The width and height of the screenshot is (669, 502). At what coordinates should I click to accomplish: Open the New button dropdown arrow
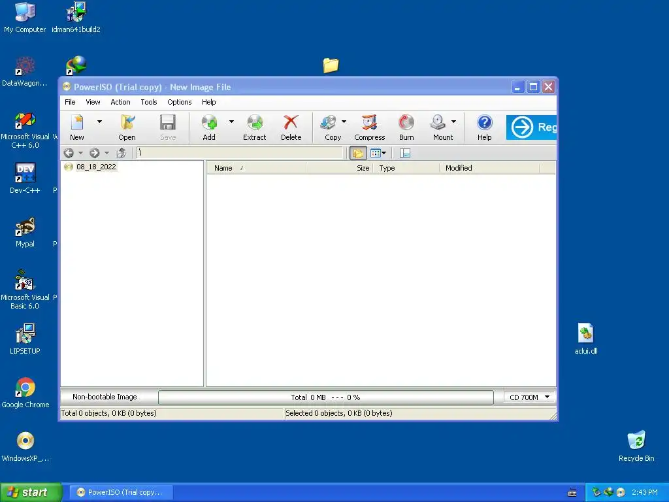coord(99,122)
